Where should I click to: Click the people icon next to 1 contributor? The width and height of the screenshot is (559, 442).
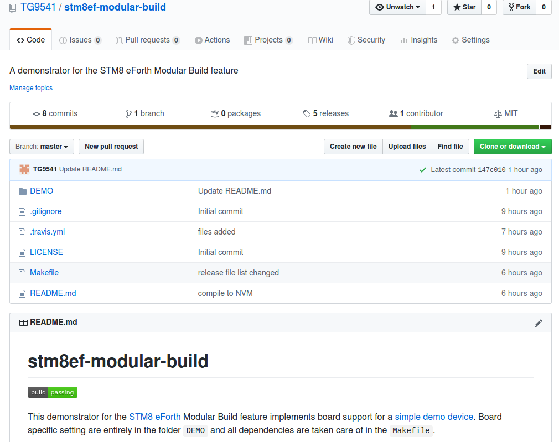click(x=393, y=114)
